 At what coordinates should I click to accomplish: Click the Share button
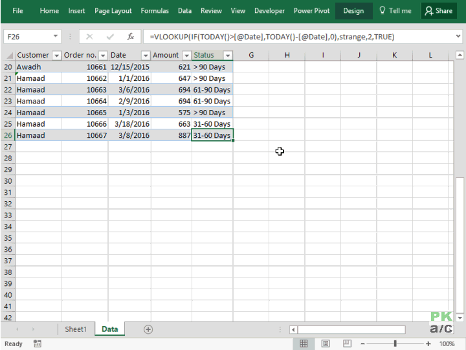tap(439, 11)
